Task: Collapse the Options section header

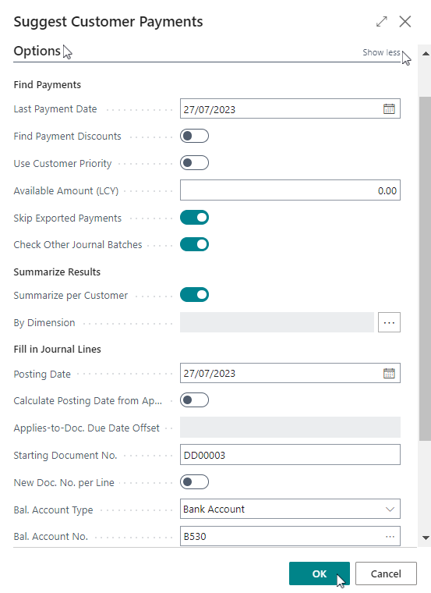Action: (37, 51)
